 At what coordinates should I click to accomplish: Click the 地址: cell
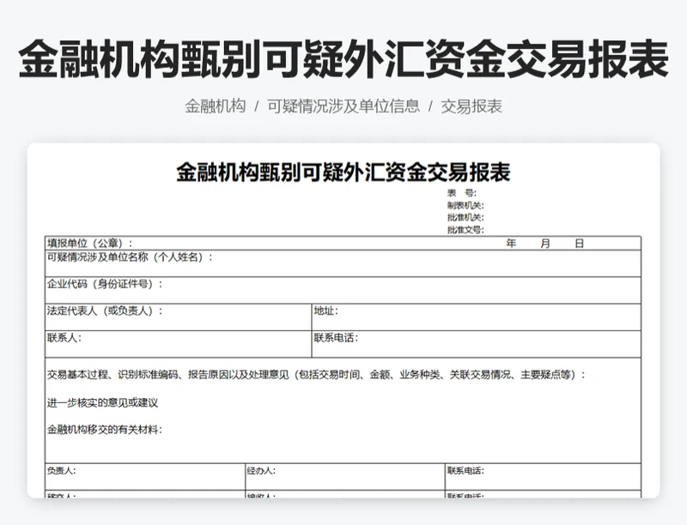pos(477,317)
